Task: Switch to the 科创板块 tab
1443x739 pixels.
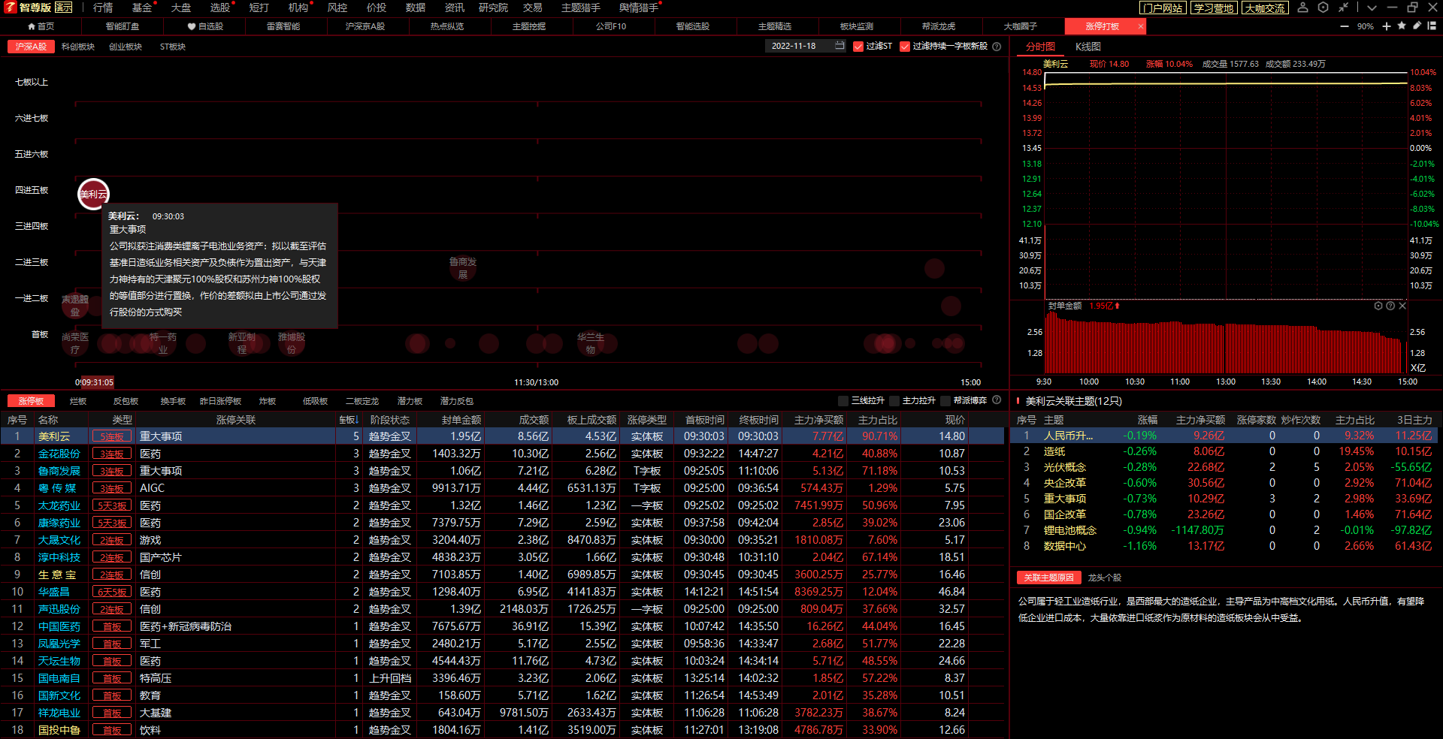Action: 78,47
